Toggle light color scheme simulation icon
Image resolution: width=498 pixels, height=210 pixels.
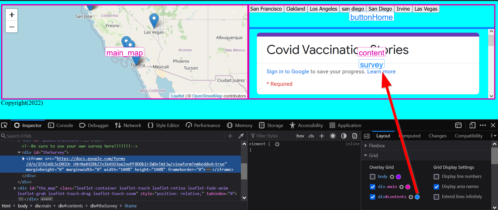[x=333, y=136]
